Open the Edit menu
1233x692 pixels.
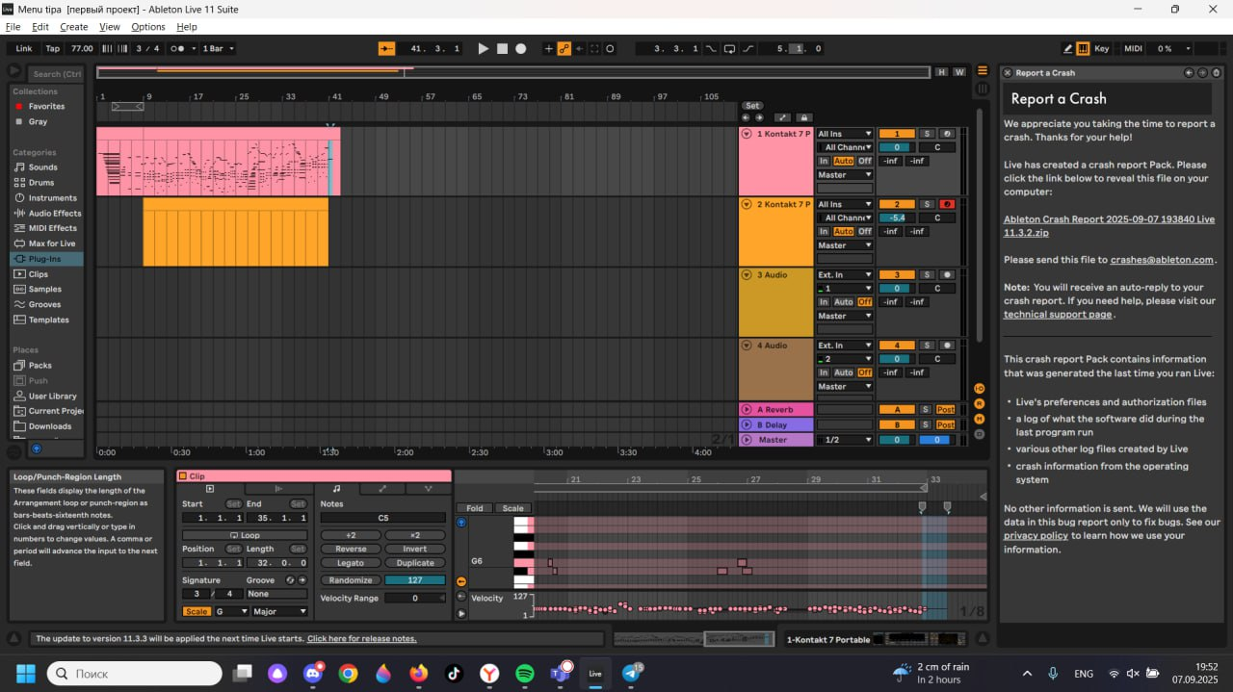[x=40, y=27]
